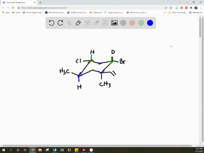
Task: Open the Apps bookmark
Action: click(x=6, y=12)
